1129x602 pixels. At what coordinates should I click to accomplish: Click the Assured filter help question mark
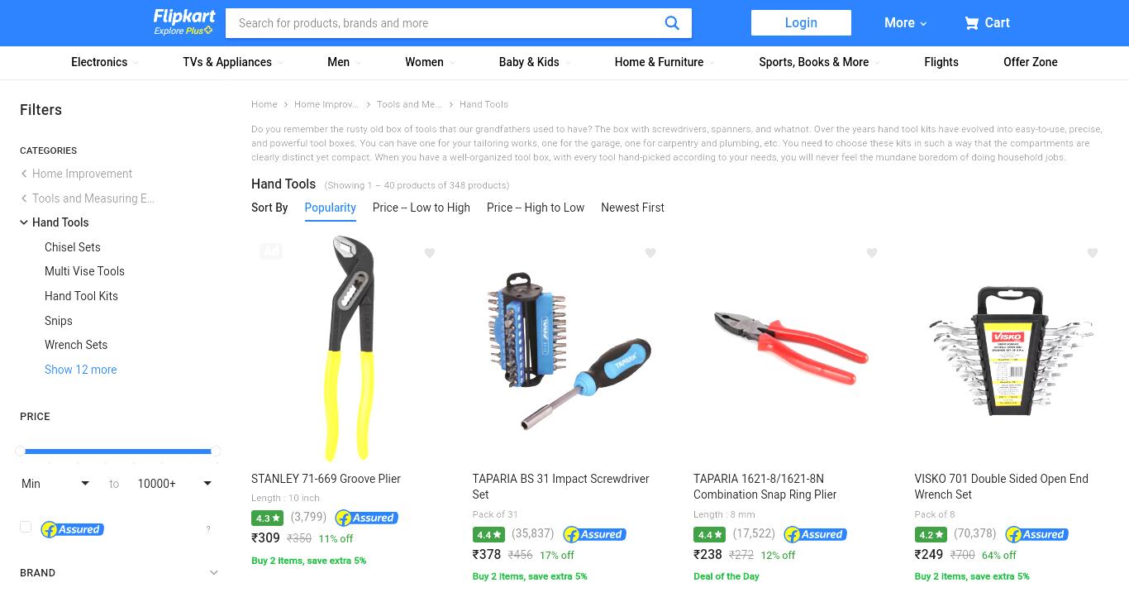pos(208,529)
